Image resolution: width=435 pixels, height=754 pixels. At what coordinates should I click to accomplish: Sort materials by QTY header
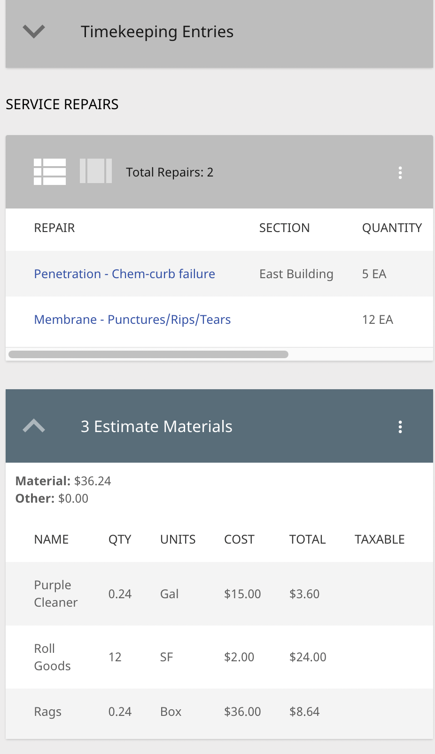coord(120,539)
